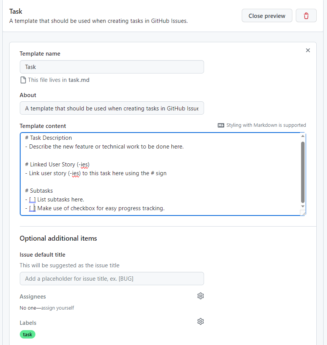Image resolution: width=327 pixels, height=345 pixels.
Task: Click Styling with Markdown is supported link
Action: 266,125
